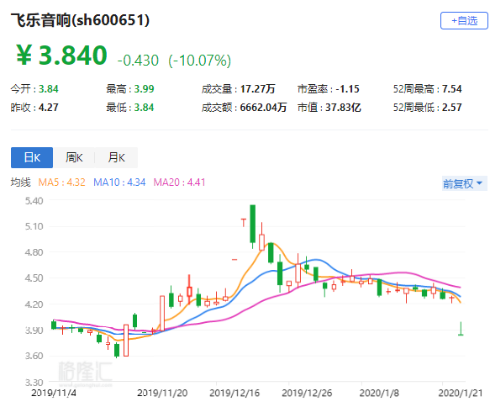
Task: Expand the 前复权 adjustment dropdown
Action: [x=465, y=183]
